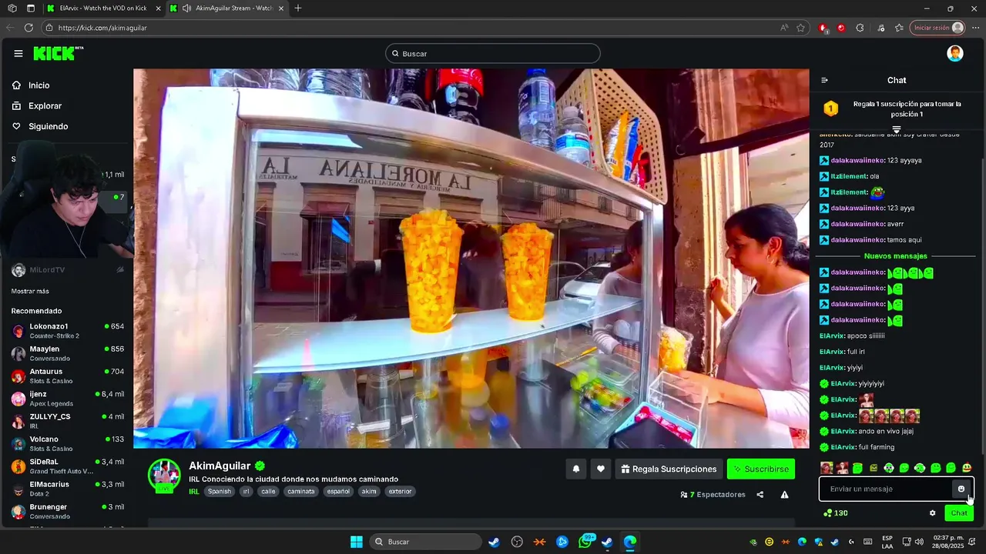Open OBS Studio from the taskbar

coord(517,542)
